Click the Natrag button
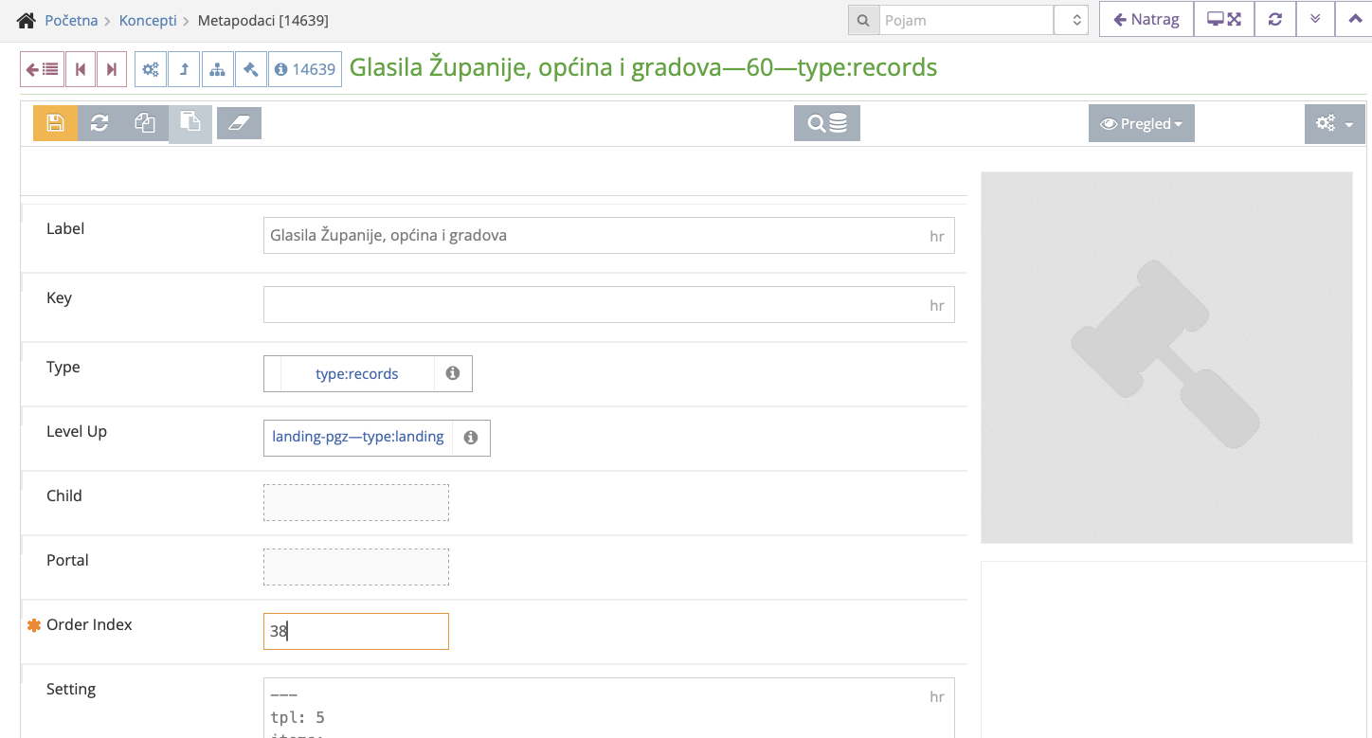Viewport: 1372px width, 738px height. tap(1146, 19)
